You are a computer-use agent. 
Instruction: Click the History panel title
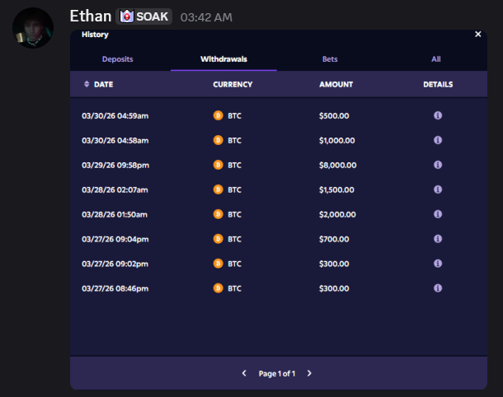95,35
